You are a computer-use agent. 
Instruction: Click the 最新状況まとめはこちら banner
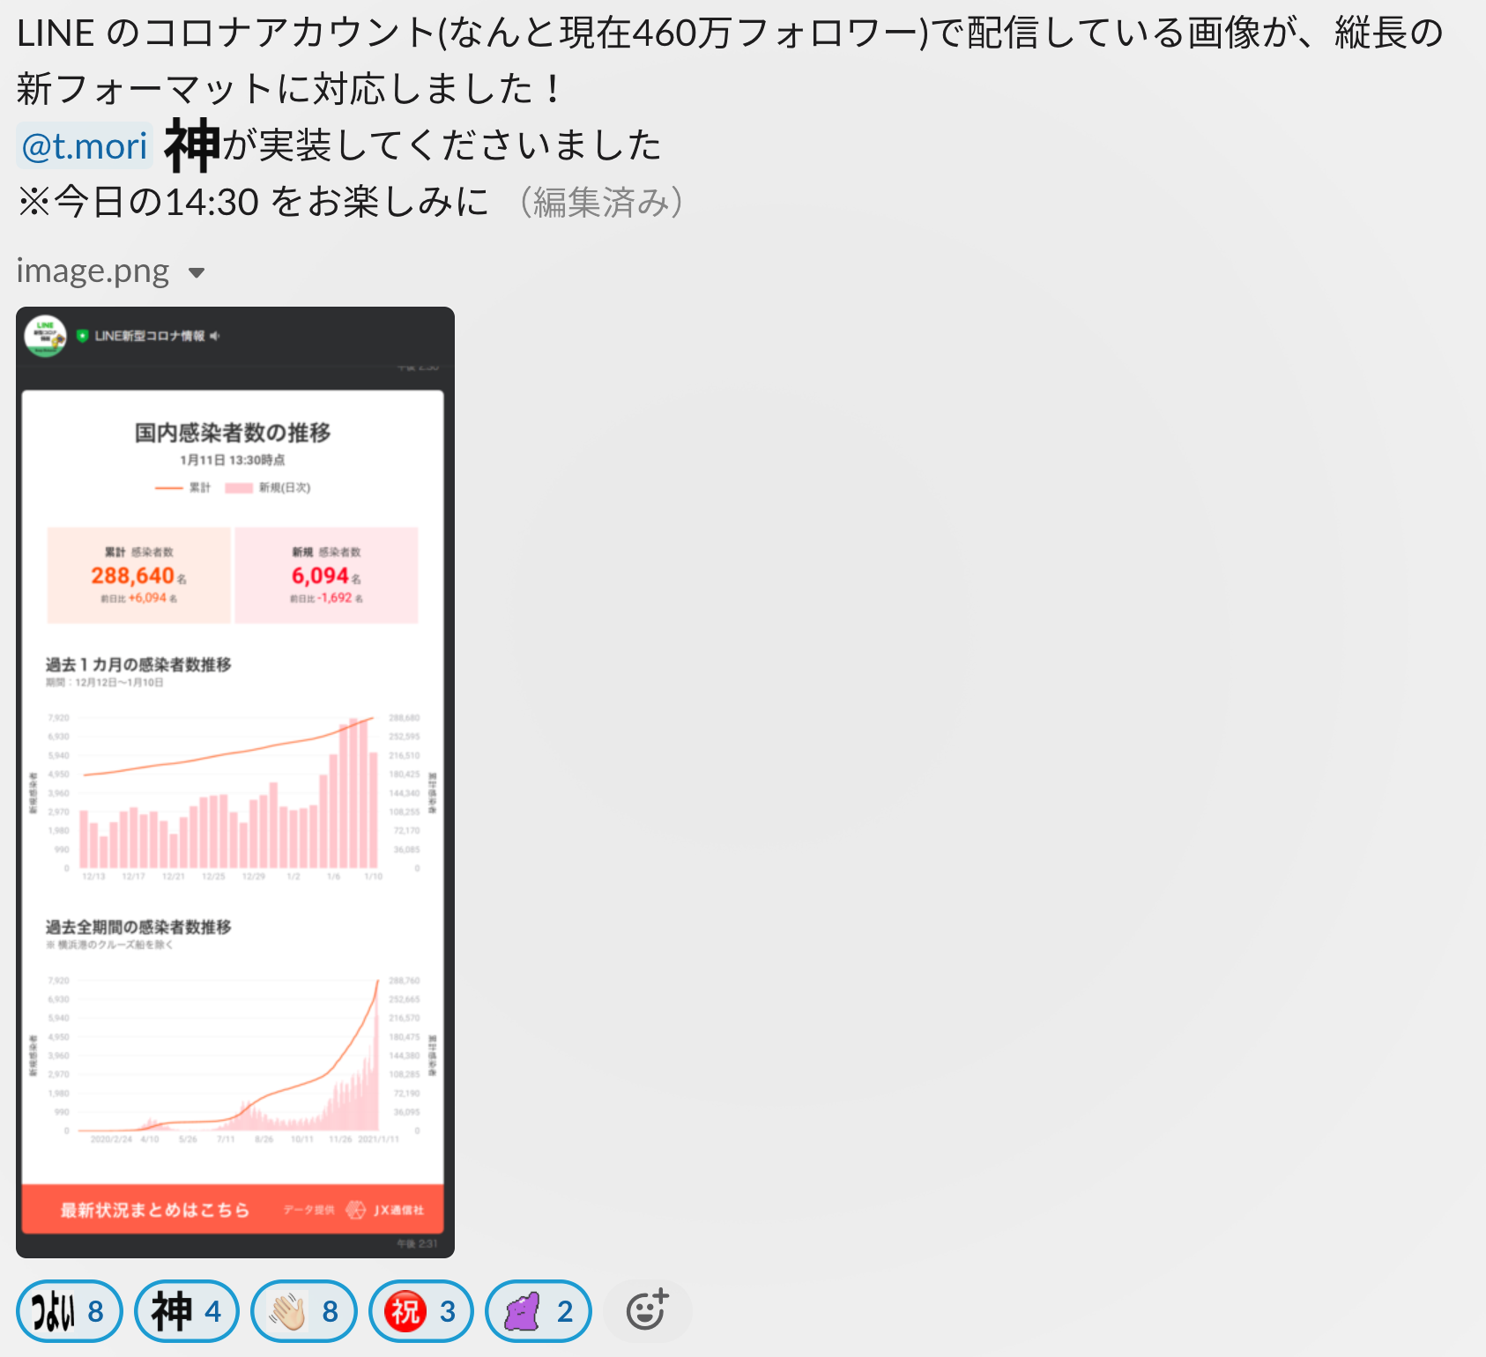pos(233,1209)
